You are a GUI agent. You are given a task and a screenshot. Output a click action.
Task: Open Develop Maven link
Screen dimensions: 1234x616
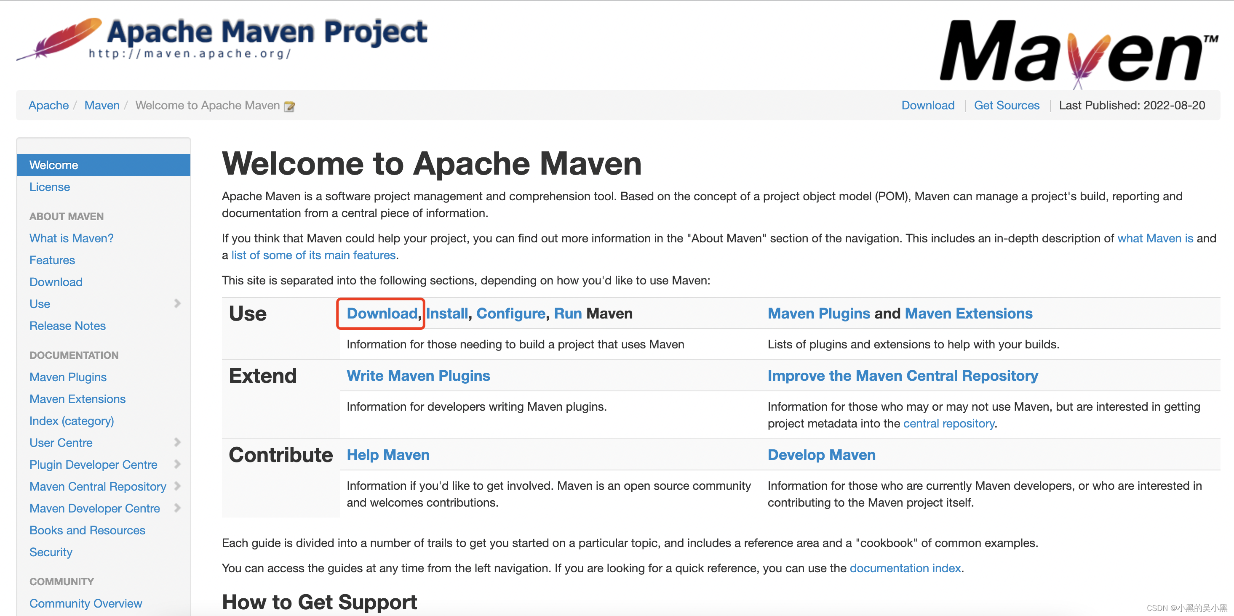821,455
